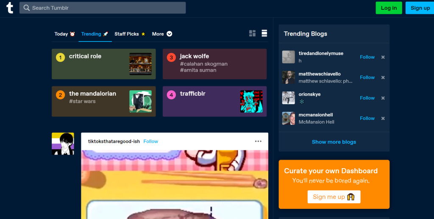Open tiktoksthataregood-ish blog name

click(x=114, y=141)
